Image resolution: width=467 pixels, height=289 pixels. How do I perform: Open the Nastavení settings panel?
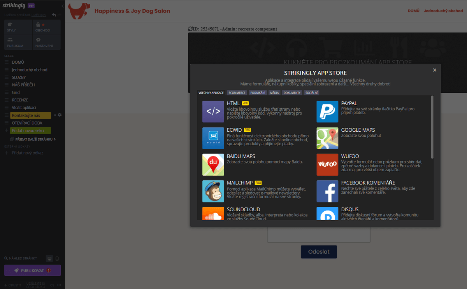point(47,42)
